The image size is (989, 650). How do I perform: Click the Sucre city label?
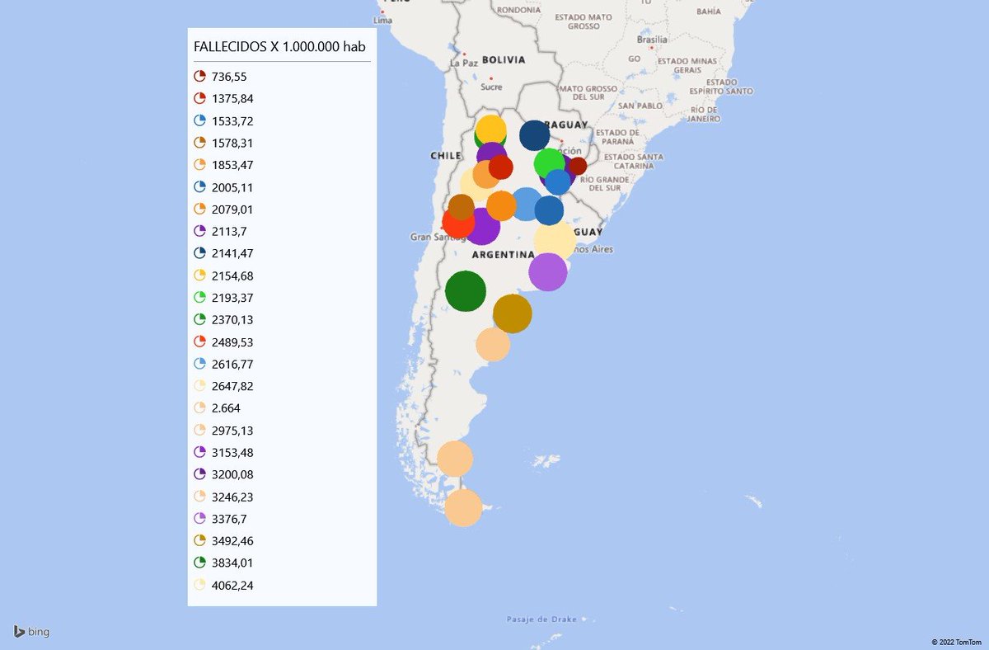pos(491,86)
